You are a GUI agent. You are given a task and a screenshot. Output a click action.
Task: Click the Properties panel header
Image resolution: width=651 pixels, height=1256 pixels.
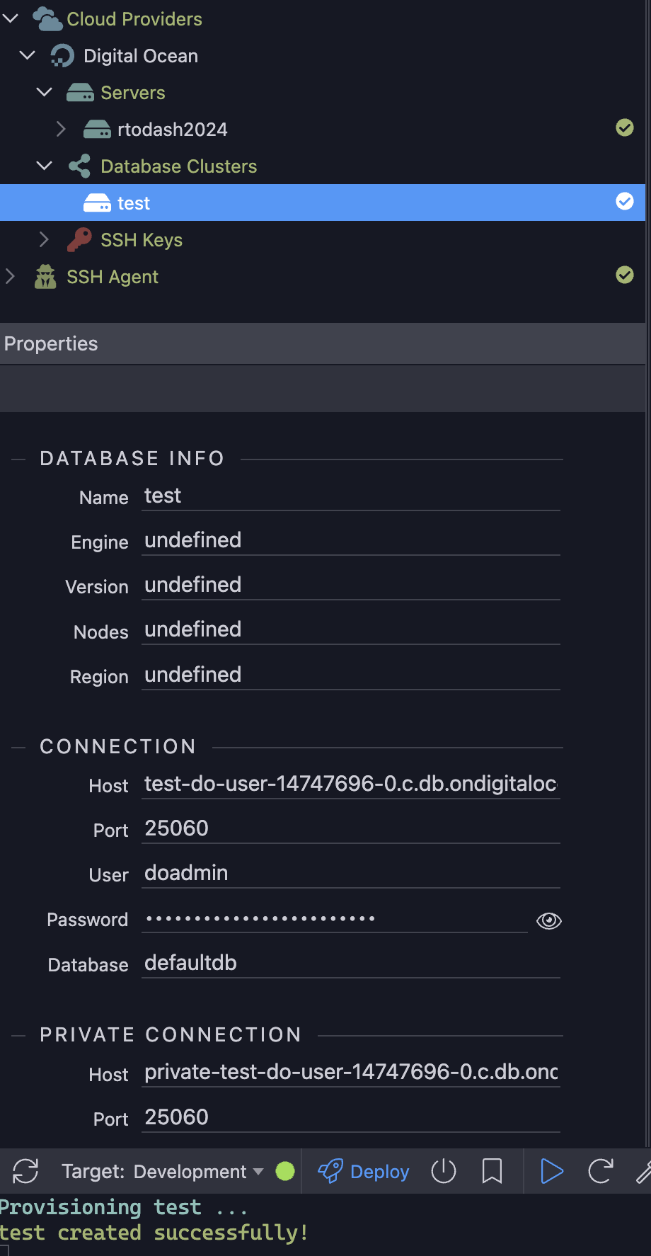click(x=323, y=344)
